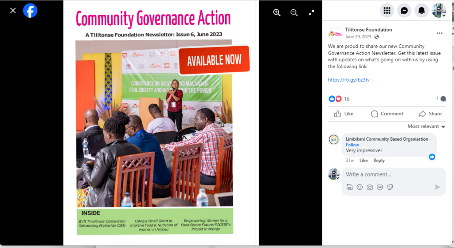Open the Facebook apps menu grid
Image resolution: width=454 pixels, height=248 pixels.
coord(387,10)
